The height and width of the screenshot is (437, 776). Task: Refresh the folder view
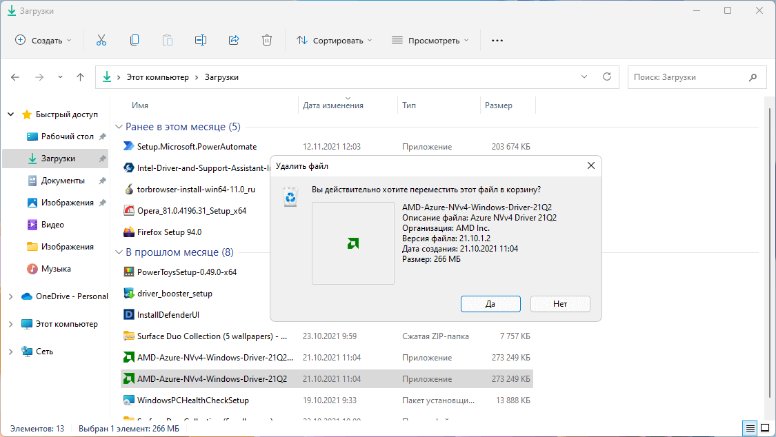click(x=607, y=77)
